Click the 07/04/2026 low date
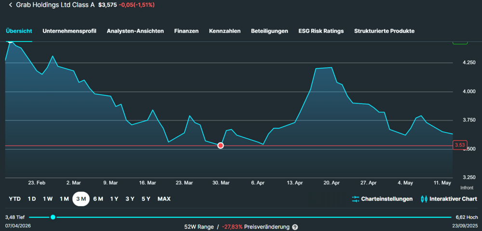This screenshot has width=482, height=231. 18,226
